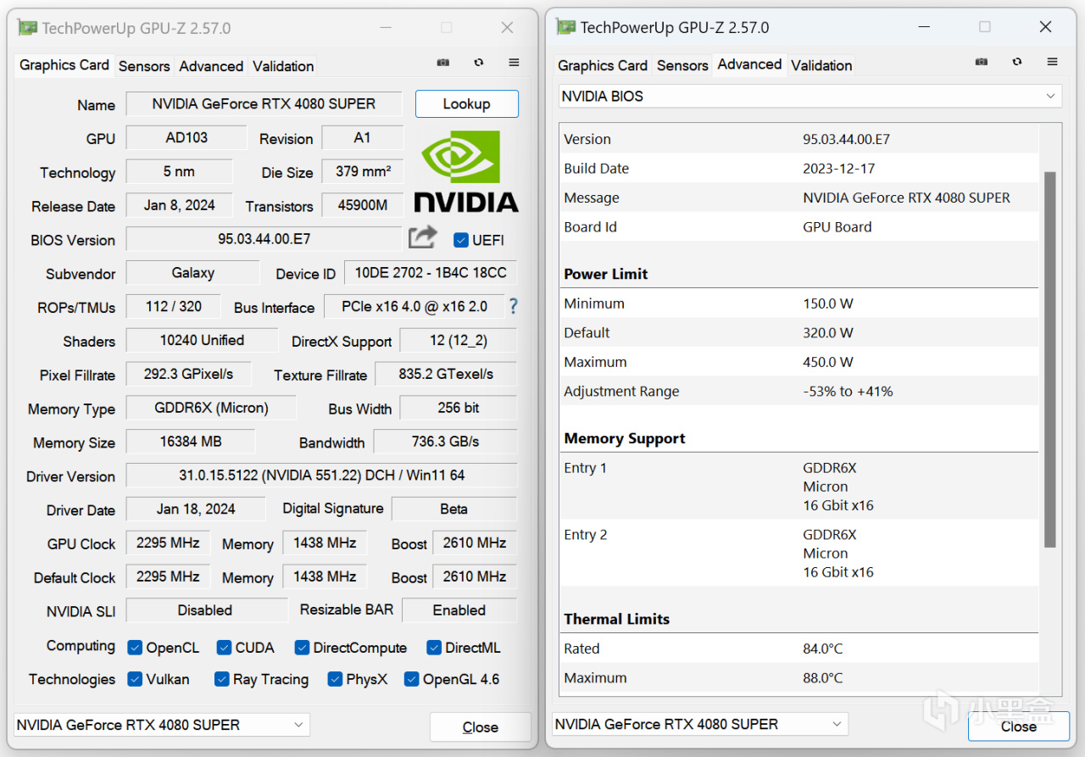Click the refresh icon in right window
This screenshot has height=757, width=1085.
[x=1017, y=62]
